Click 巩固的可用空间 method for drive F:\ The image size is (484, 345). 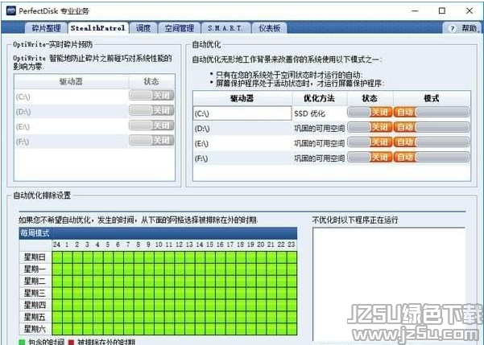(x=319, y=158)
